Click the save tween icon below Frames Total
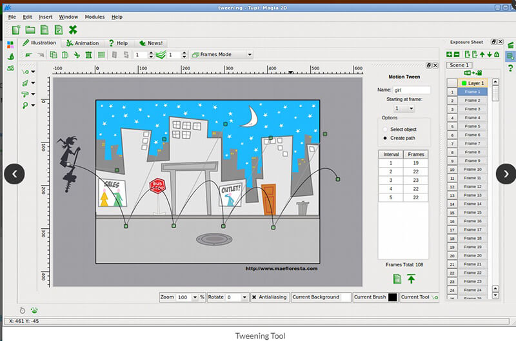The image size is (516, 341). 397,279
